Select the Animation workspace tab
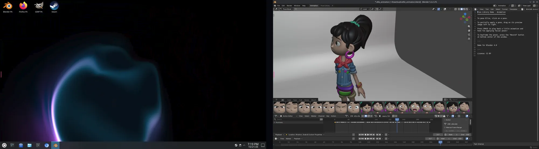This screenshot has height=149, width=539. pos(314,6)
